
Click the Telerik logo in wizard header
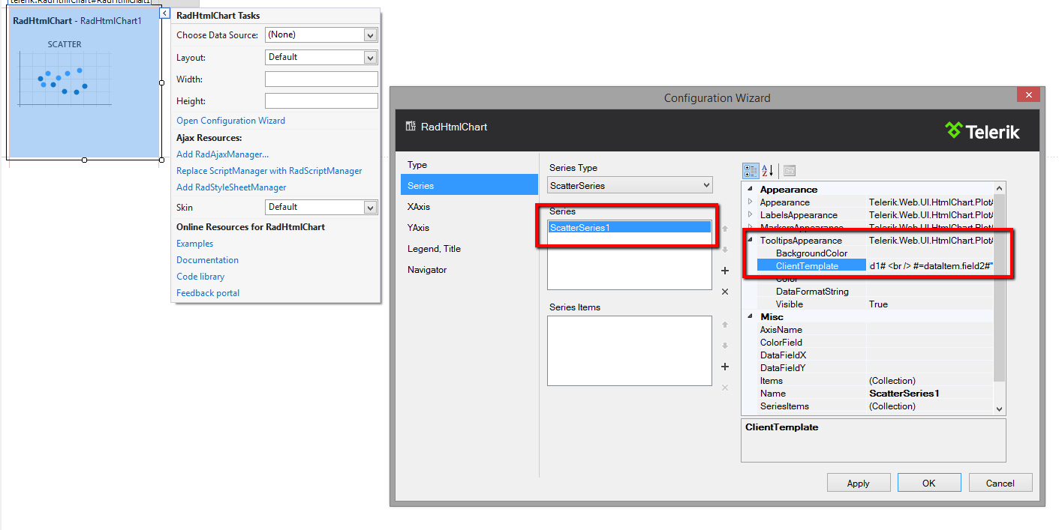click(982, 130)
